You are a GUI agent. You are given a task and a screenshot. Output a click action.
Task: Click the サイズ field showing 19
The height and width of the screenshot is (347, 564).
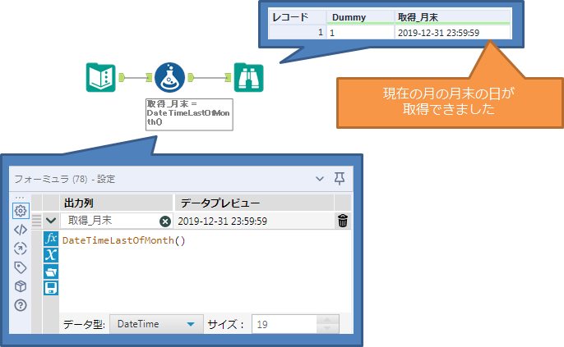click(284, 324)
